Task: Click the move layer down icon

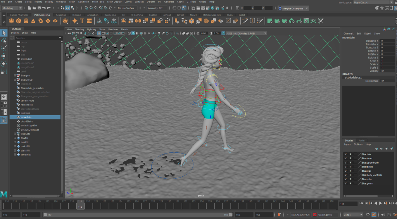Action: point(381,149)
